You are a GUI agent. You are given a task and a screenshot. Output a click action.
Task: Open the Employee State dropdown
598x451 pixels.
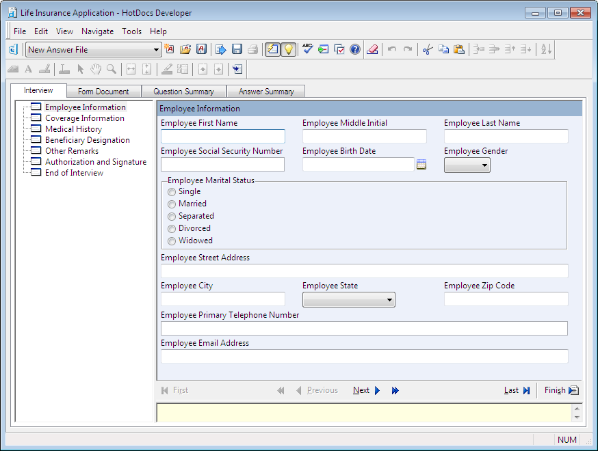pyautogui.click(x=348, y=299)
